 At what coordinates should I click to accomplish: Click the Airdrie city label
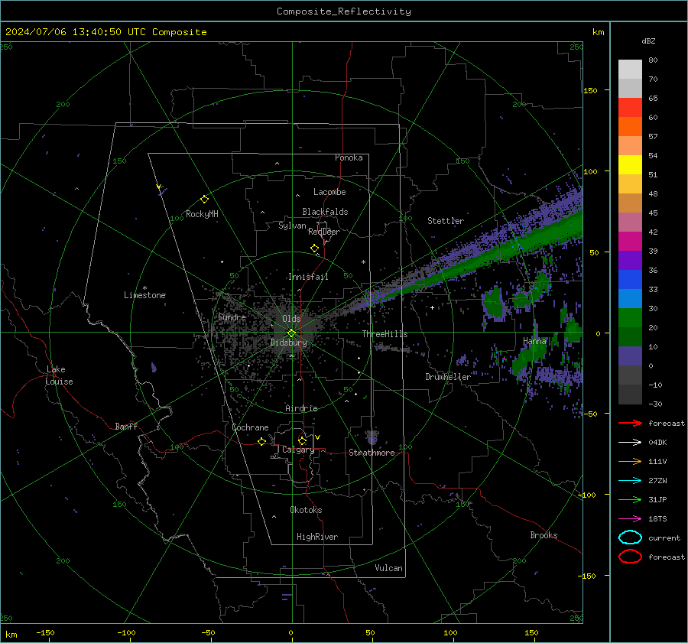click(301, 408)
